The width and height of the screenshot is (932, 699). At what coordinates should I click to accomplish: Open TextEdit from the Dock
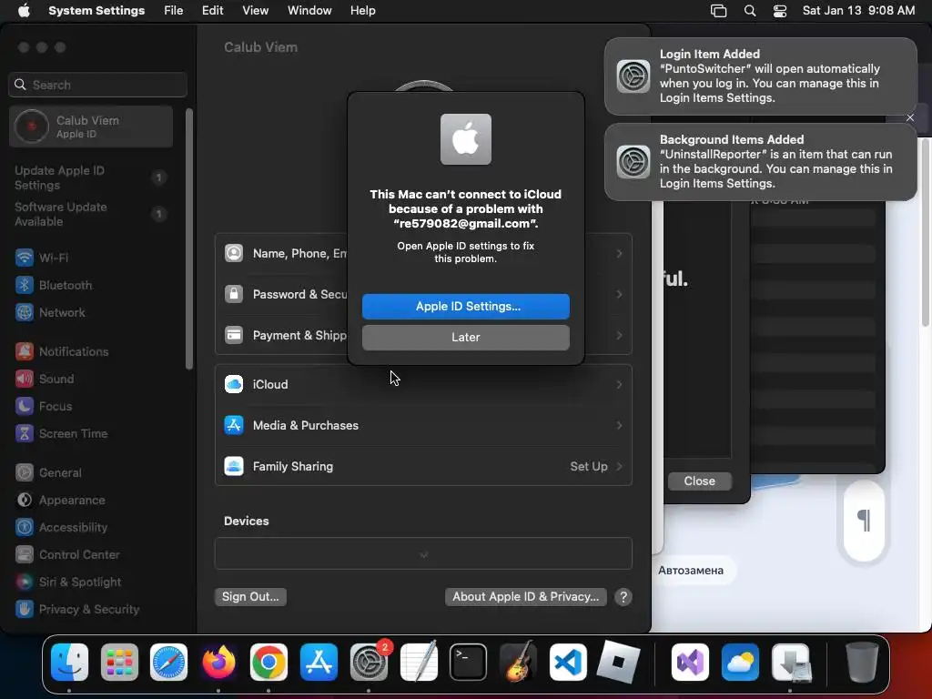coord(419,663)
